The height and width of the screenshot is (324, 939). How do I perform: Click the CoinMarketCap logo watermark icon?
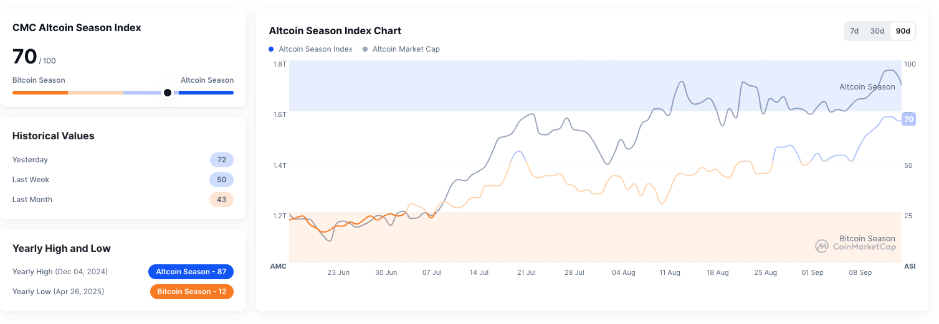(x=822, y=246)
